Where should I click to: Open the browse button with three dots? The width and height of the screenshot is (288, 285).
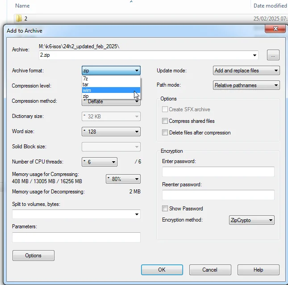[273, 55]
